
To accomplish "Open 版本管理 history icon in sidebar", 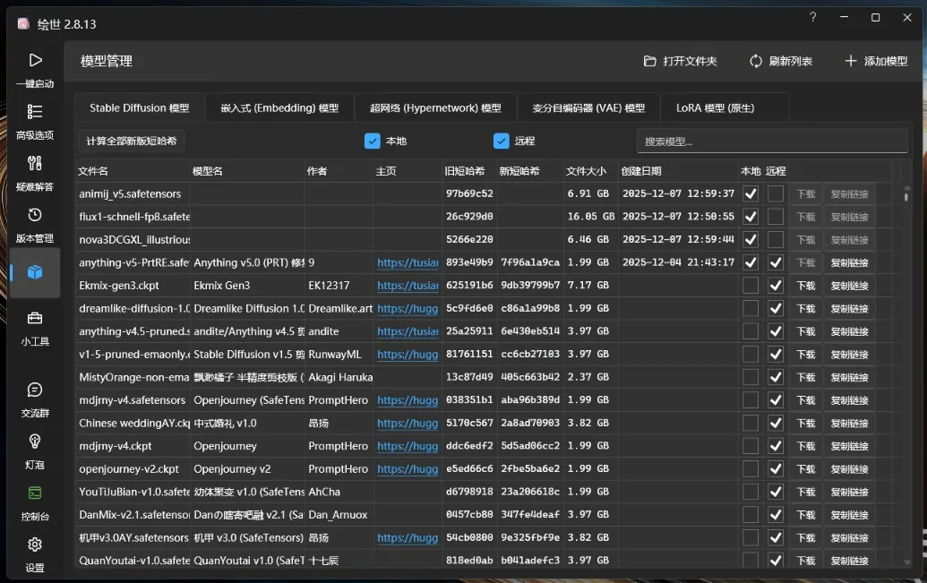I will (35, 215).
